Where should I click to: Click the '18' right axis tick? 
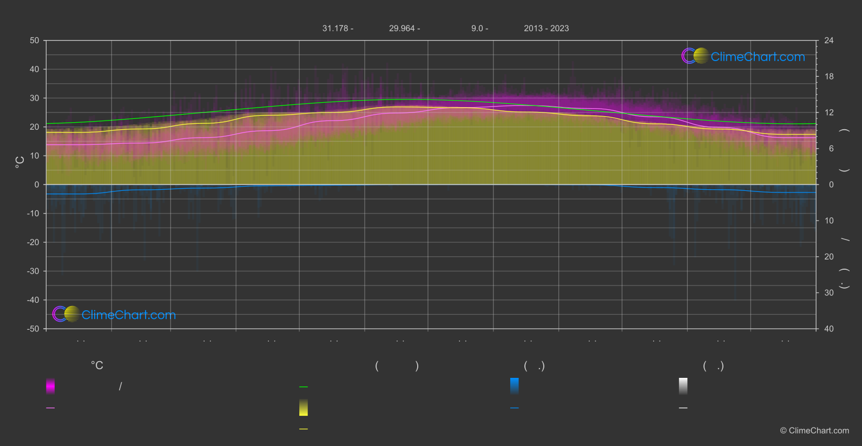829,77
